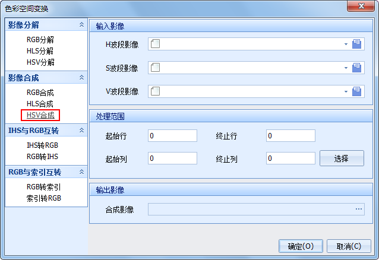Image resolution: width=379 pixels, height=260 pixels.
Task: Click browse icon for H波段影像
Action: [x=357, y=44]
